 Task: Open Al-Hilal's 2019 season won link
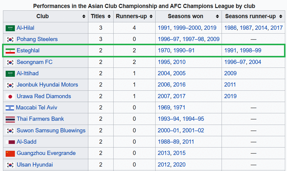[x=210, y=28]
